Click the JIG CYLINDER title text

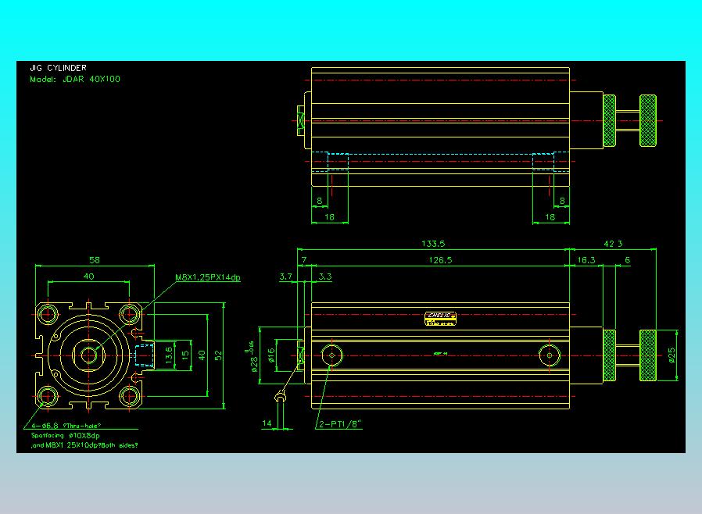[58, 68]
